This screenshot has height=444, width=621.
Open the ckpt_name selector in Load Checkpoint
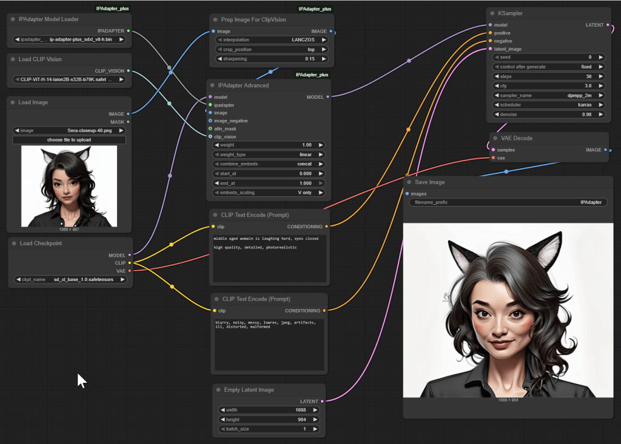point(70,280)
